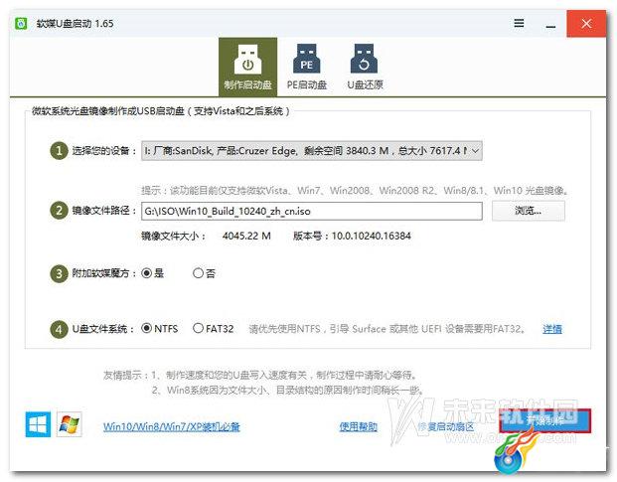The image size is (617, 482).
Task: Switch to the U盘还原 tab
Action: [365, 67]
